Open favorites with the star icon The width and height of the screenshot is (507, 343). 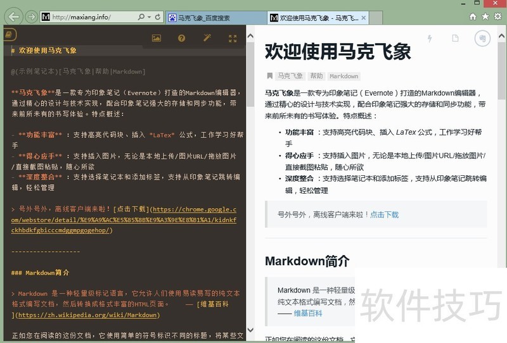485,16
